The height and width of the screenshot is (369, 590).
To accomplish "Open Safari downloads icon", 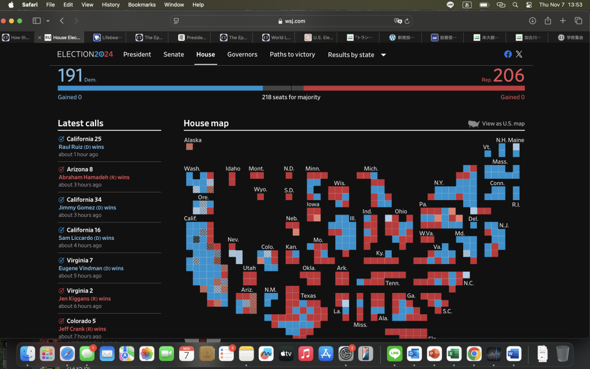I will (532, 21).
